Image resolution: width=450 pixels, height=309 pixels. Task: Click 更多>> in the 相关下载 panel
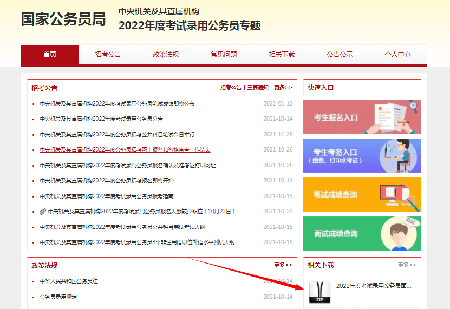click(407, 265)
